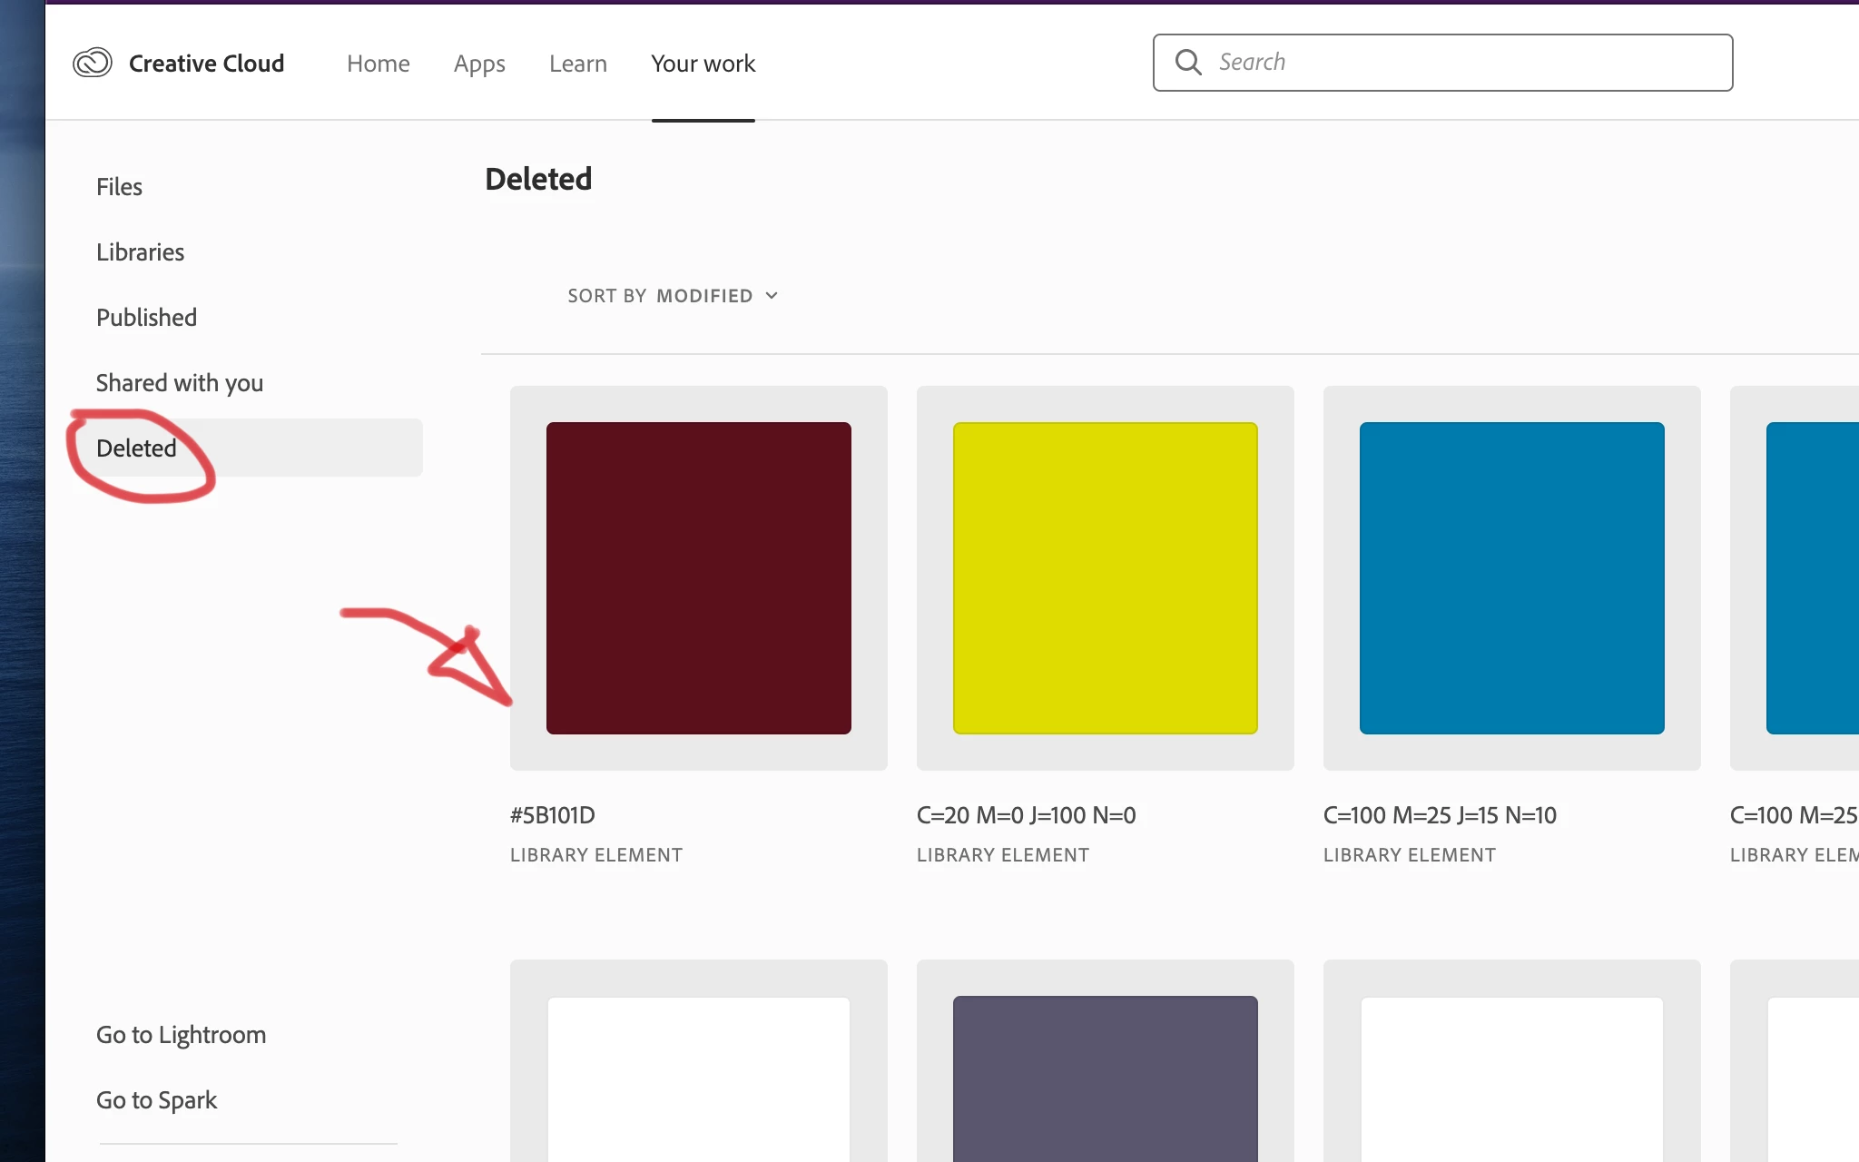Click the Go to Spark link

coord(156,1100)
